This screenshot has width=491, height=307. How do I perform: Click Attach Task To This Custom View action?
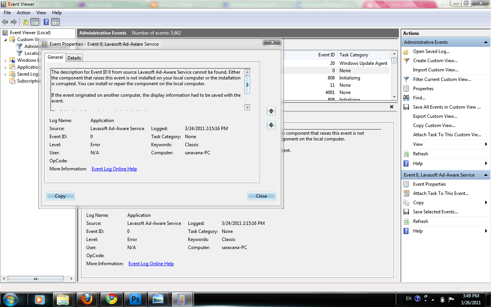coord(447,135)
